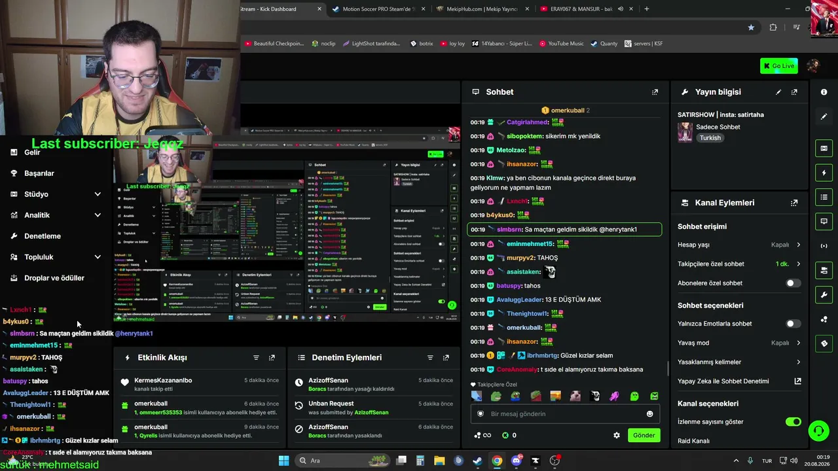Click the Unban Request moderation entry
The height and width of the screenshot is (471, 838).
click(373, 408)
